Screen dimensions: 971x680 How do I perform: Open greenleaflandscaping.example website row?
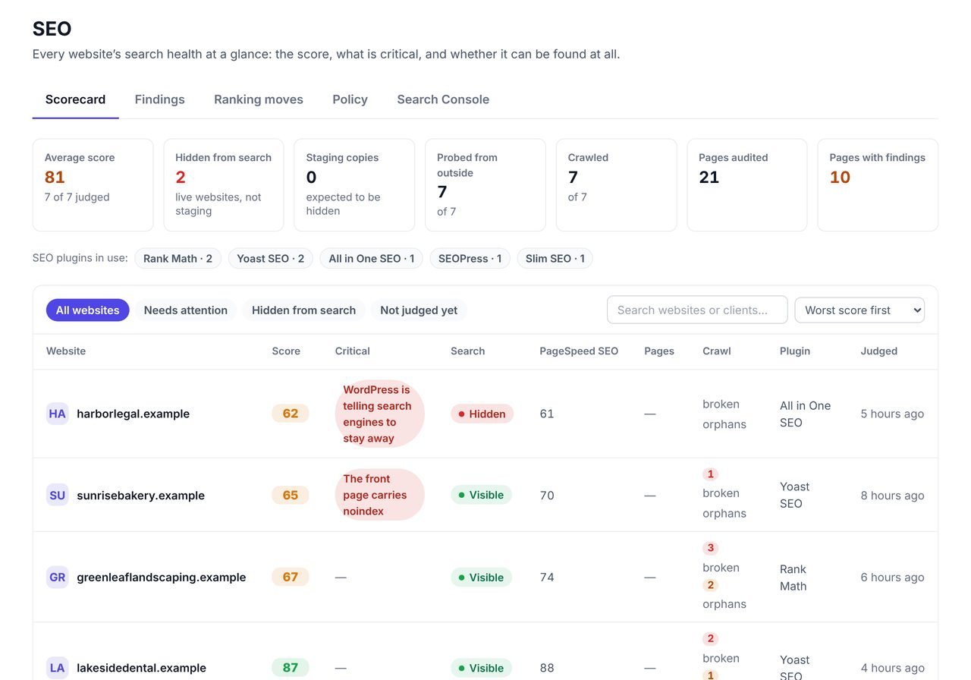tap(485, 577)
